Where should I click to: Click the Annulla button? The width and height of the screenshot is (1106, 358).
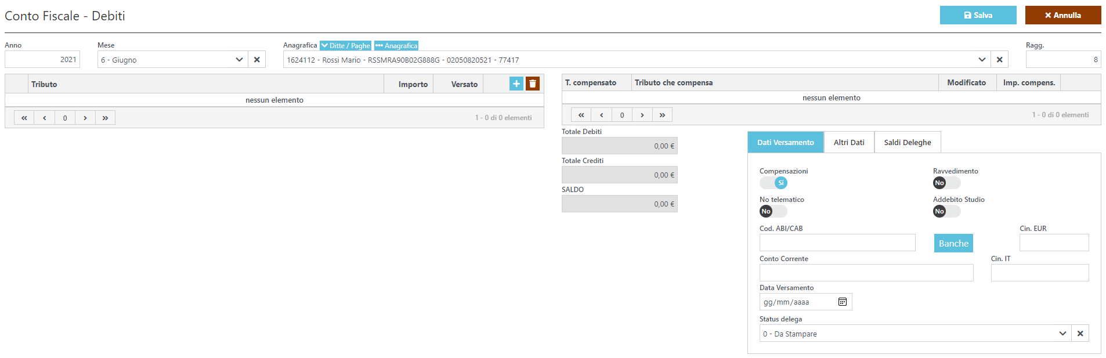1063,15
